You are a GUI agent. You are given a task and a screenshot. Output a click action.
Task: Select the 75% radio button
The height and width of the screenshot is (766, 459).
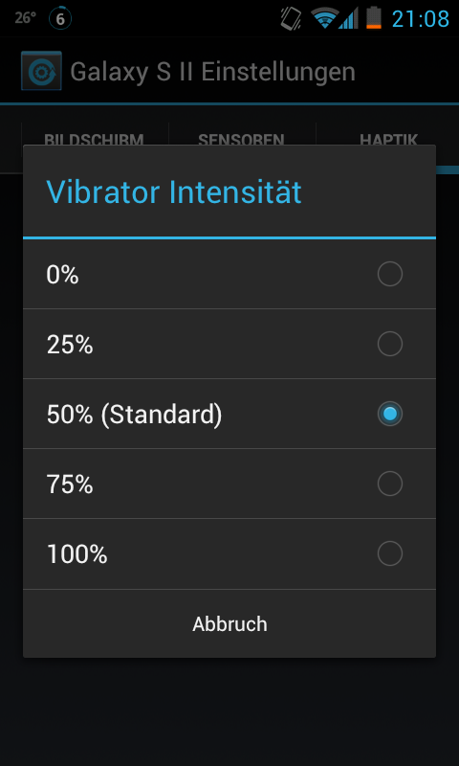[390, 484]
